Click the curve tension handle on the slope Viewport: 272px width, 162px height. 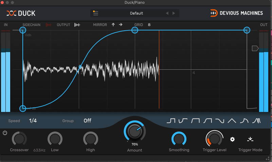[80, 67]
